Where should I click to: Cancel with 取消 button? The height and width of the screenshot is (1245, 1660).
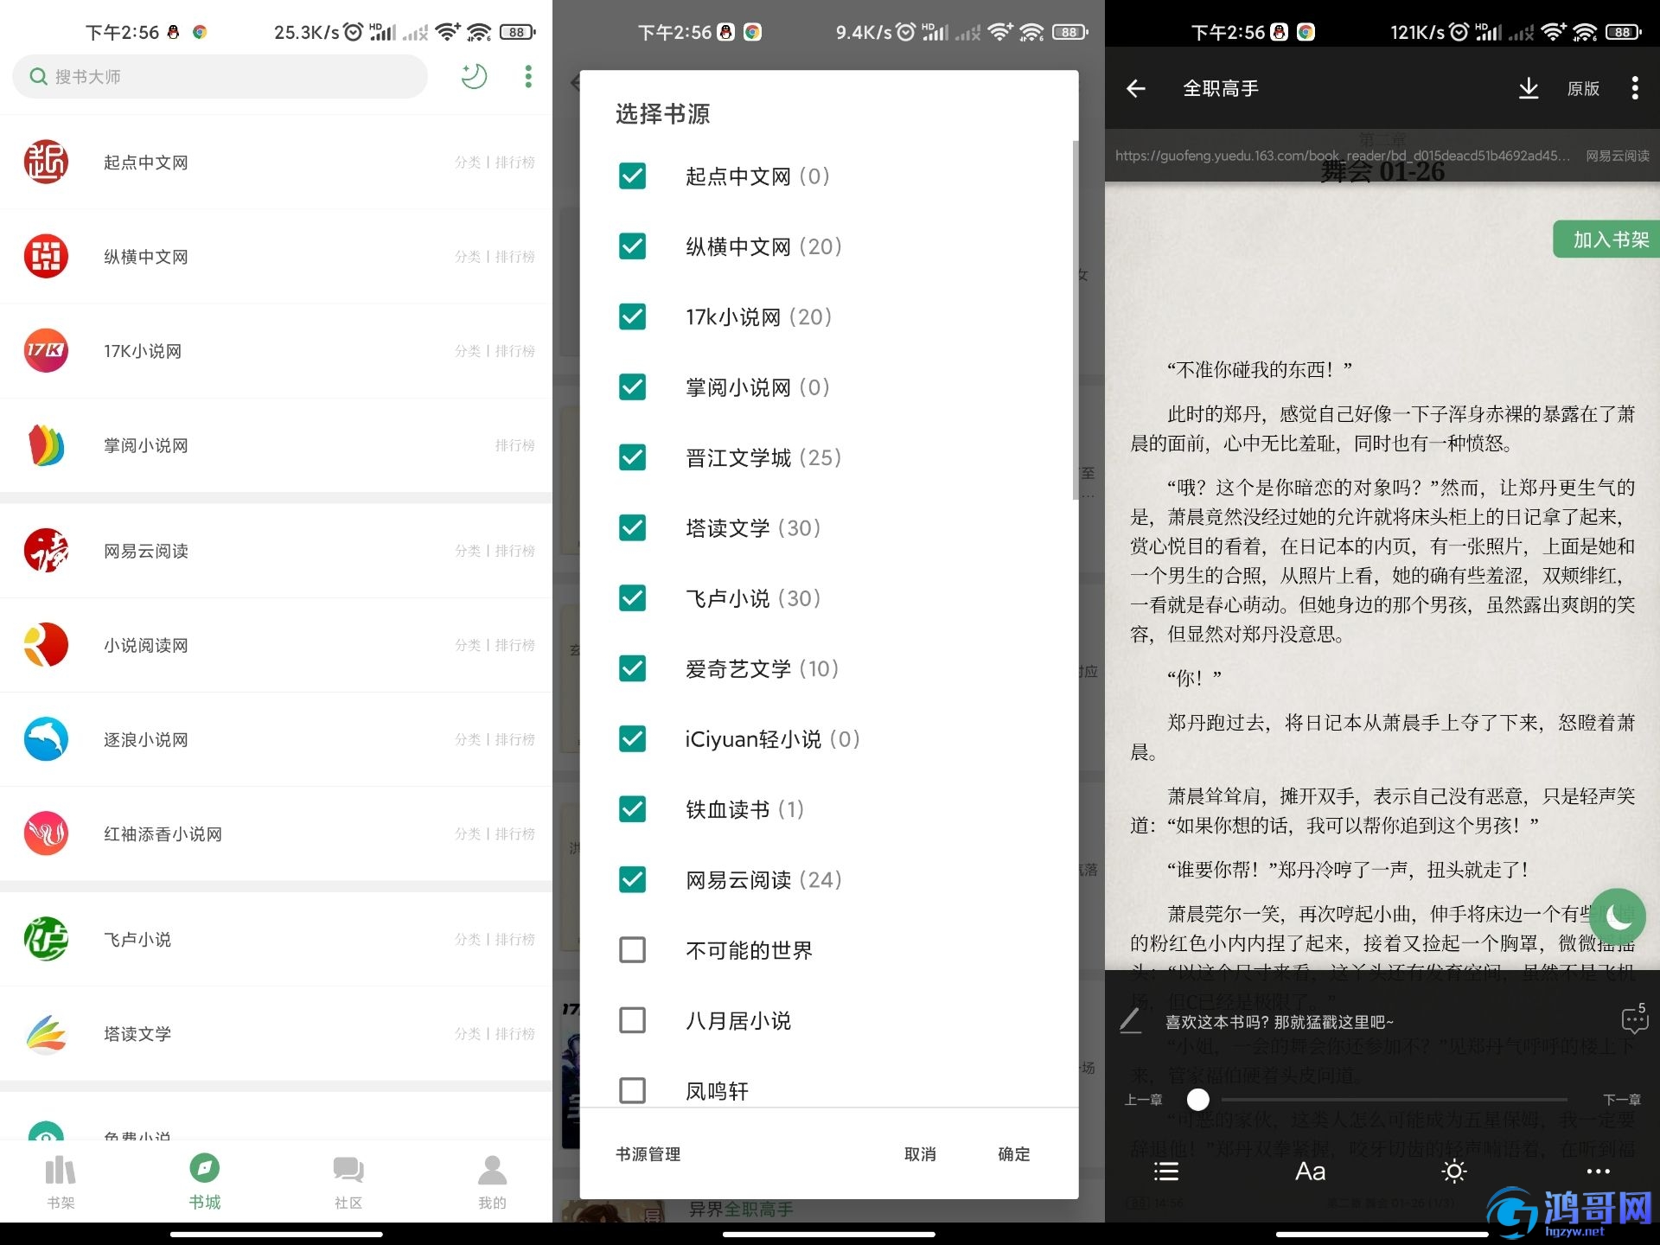click(920, 1154)
